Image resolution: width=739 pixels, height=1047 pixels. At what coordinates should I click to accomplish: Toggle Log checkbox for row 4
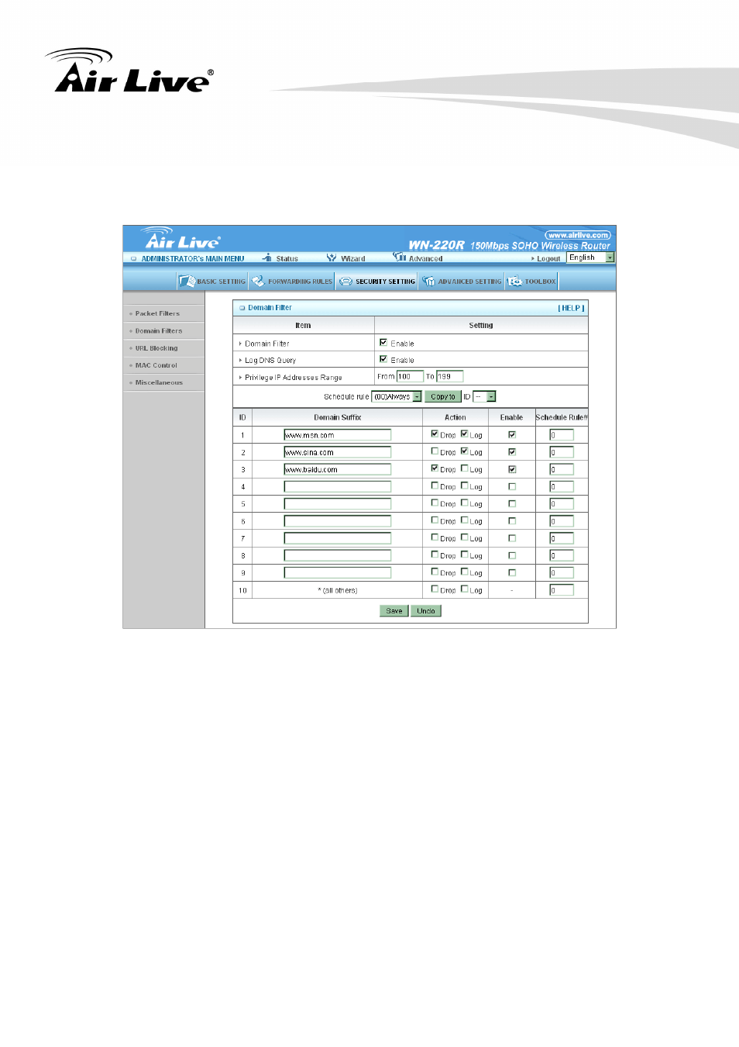[464, 485]
